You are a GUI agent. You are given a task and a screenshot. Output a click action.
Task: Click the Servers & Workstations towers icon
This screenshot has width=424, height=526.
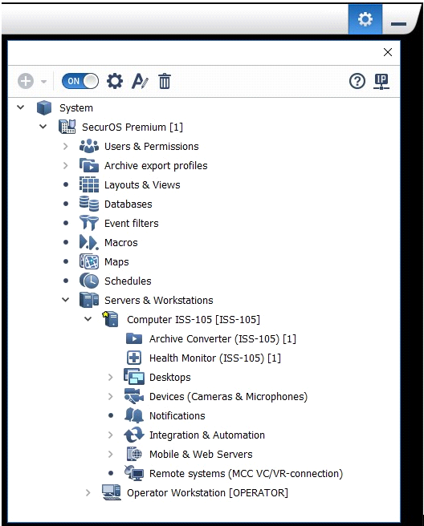click(89, 300)
